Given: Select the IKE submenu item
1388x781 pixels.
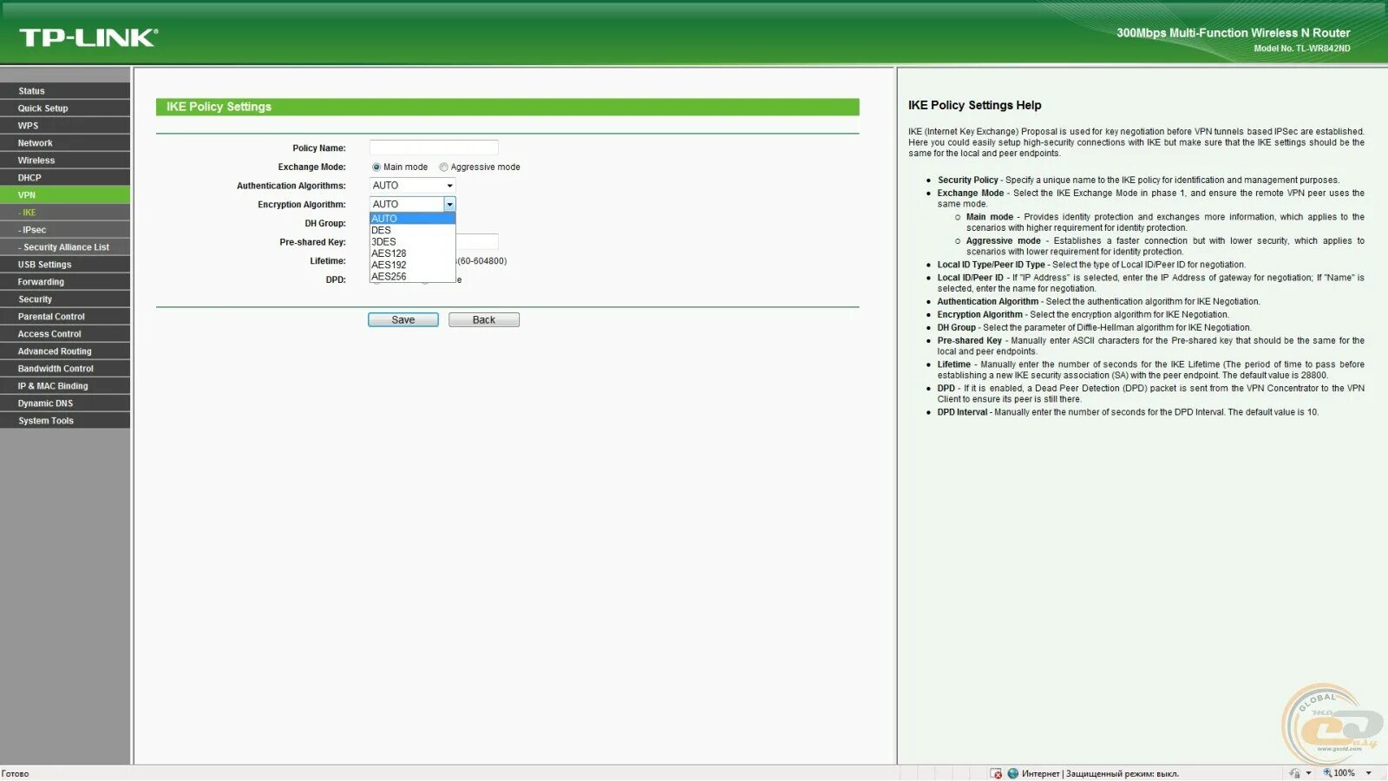Looking at the screenshot, I should click(x=65, y=213).
